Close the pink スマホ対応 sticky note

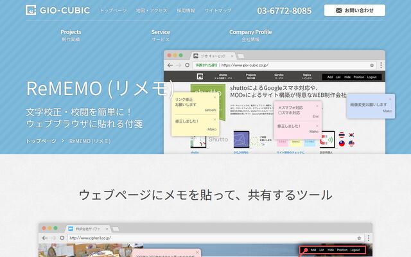[317, 106]
